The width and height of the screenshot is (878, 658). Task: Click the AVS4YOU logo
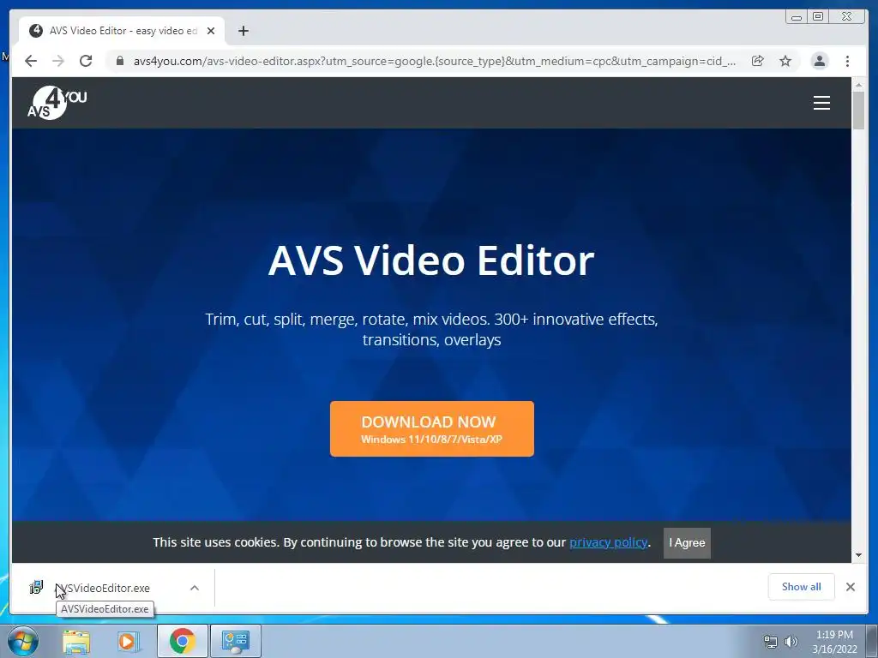57,103
